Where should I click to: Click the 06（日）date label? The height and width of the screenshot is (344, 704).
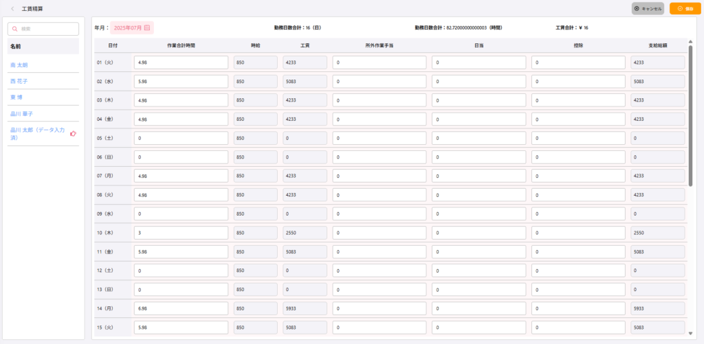(105, 157)
